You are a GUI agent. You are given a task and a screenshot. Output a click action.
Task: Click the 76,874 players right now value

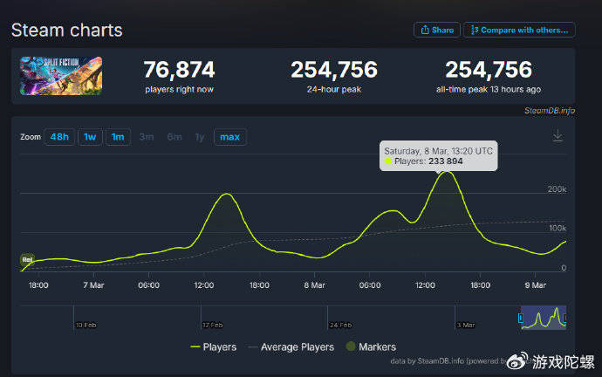point(179,70)
